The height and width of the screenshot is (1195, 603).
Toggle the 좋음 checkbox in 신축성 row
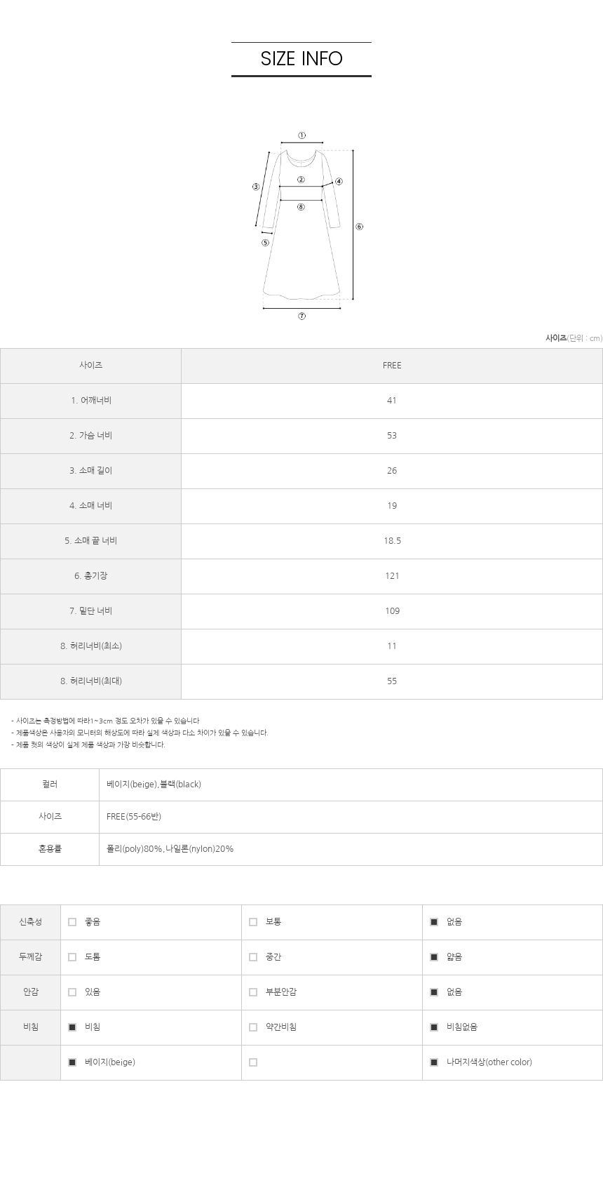tap(72, 922)
